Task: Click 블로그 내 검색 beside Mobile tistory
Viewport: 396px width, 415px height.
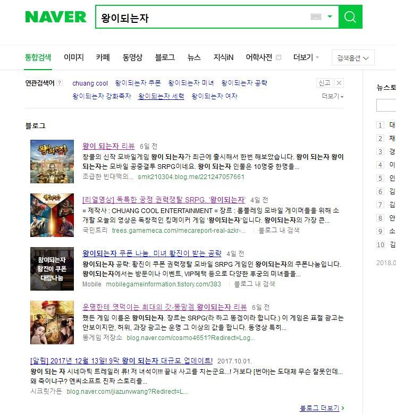Action: 255,284
